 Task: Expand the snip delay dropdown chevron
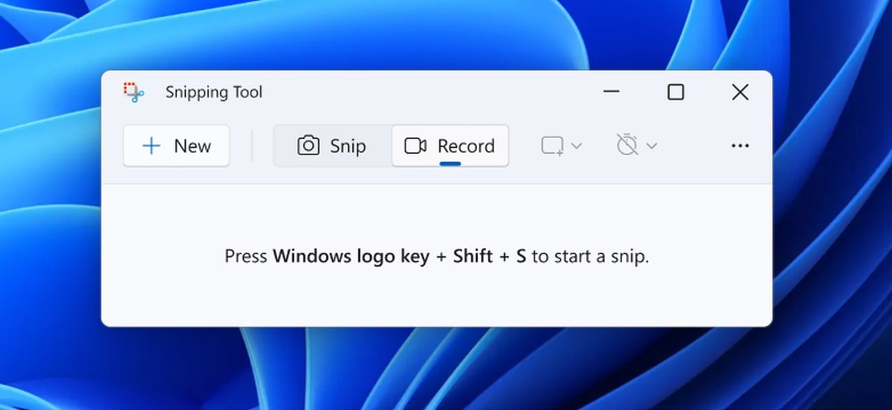652,146
